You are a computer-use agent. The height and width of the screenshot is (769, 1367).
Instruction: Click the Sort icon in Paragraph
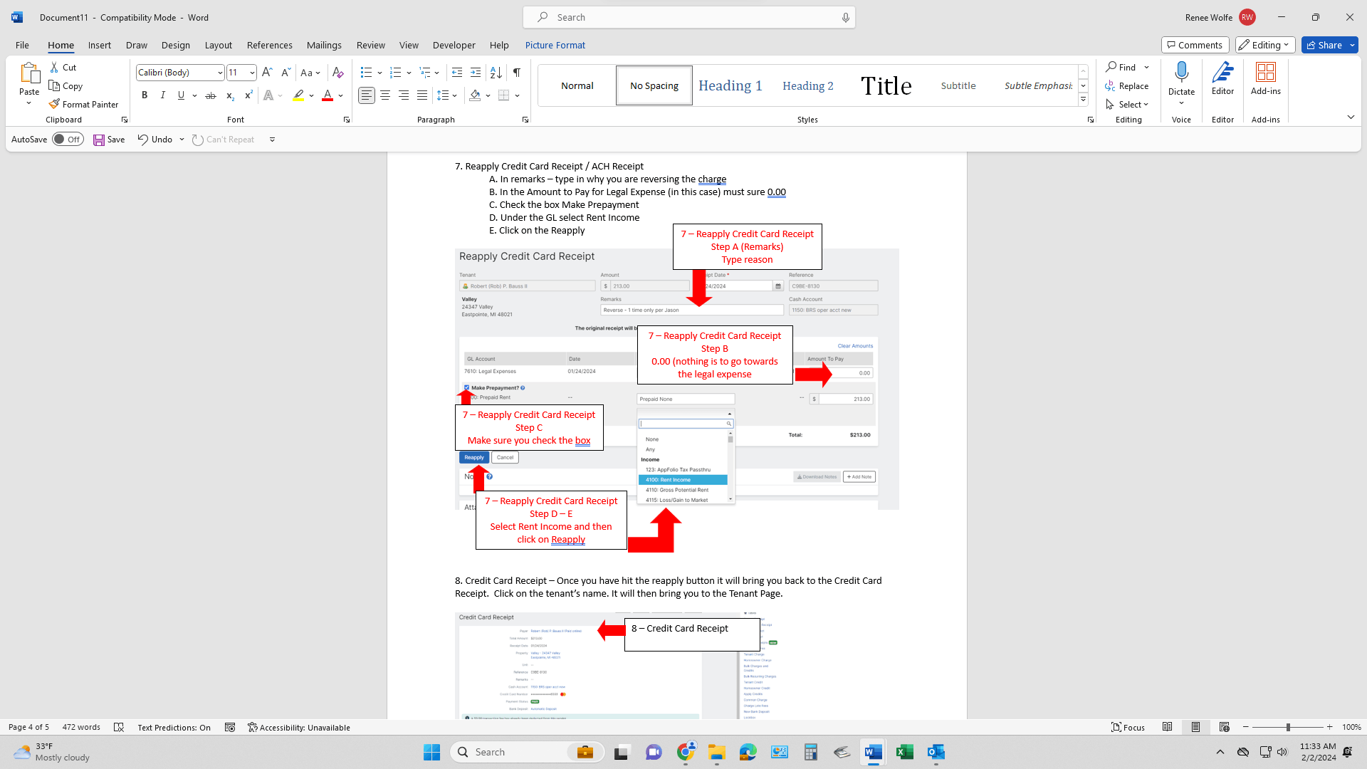496,72
